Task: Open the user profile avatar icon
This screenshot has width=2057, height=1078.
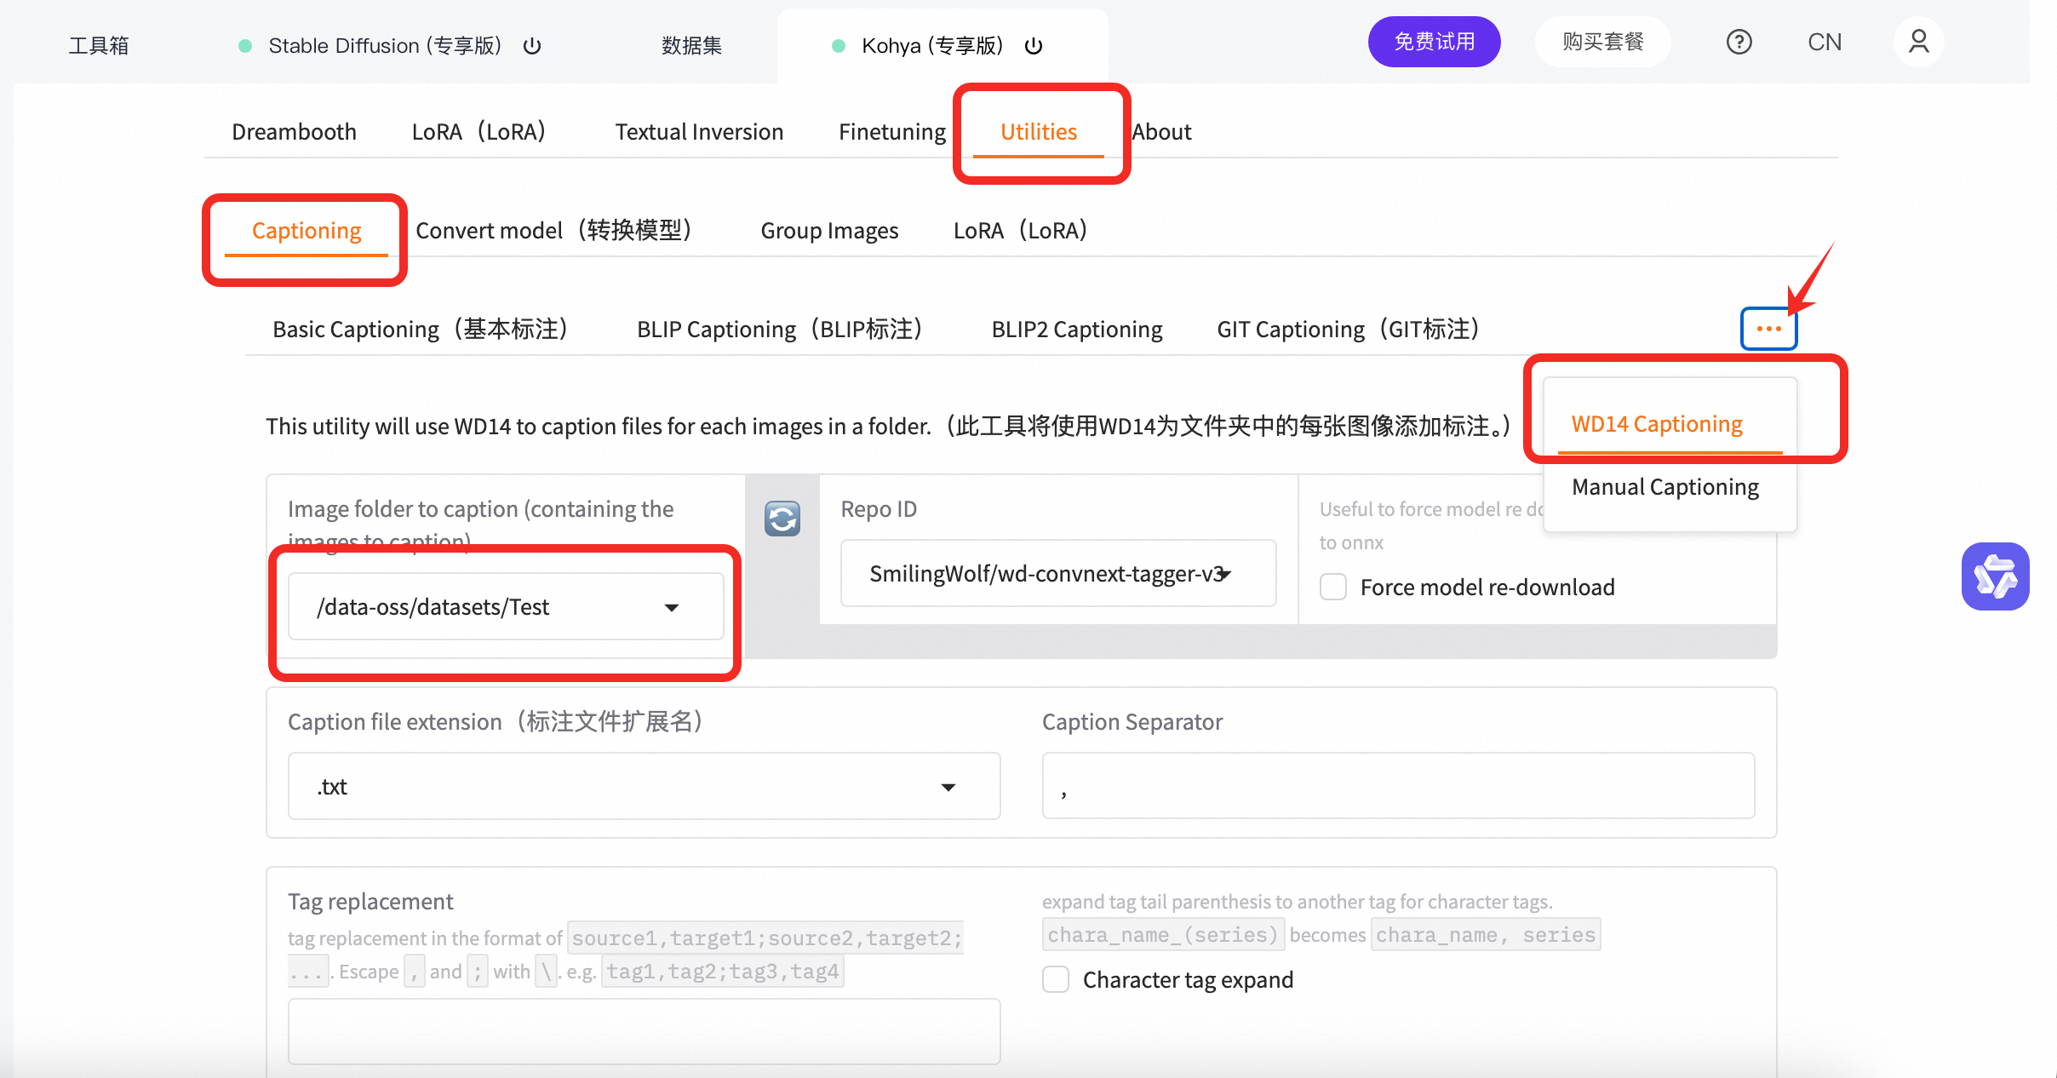Action: tap(1918, 42)
